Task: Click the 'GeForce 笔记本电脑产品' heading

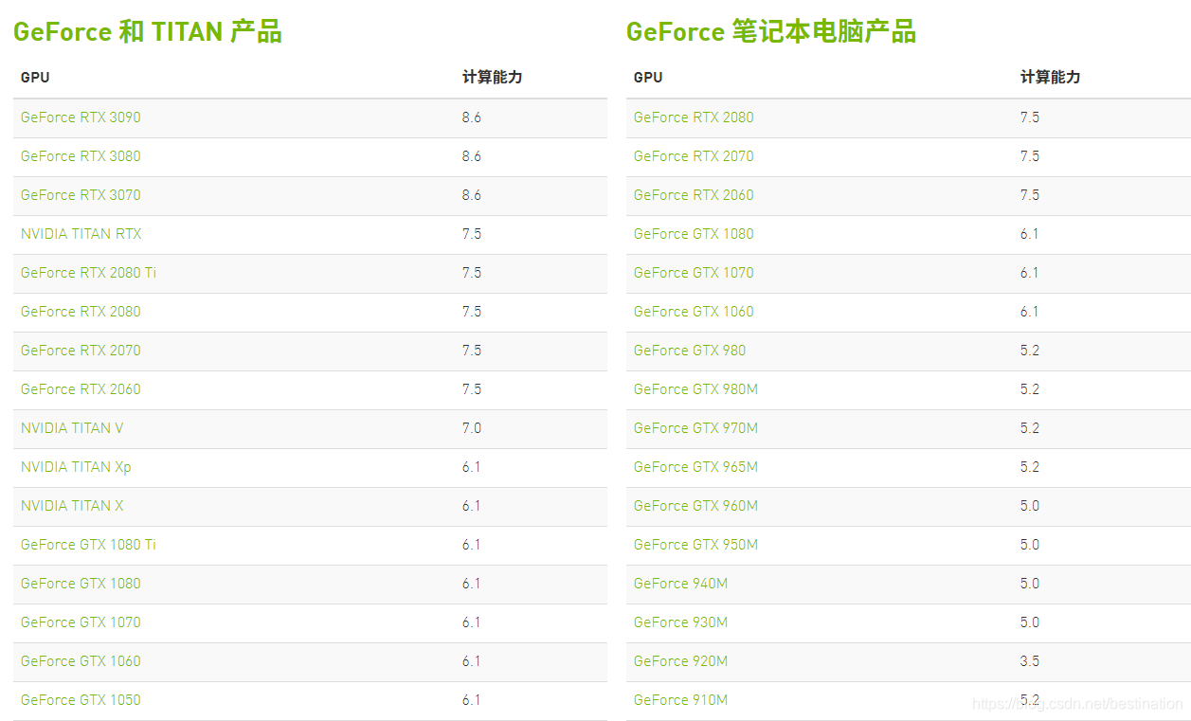Action: (771, 31)
